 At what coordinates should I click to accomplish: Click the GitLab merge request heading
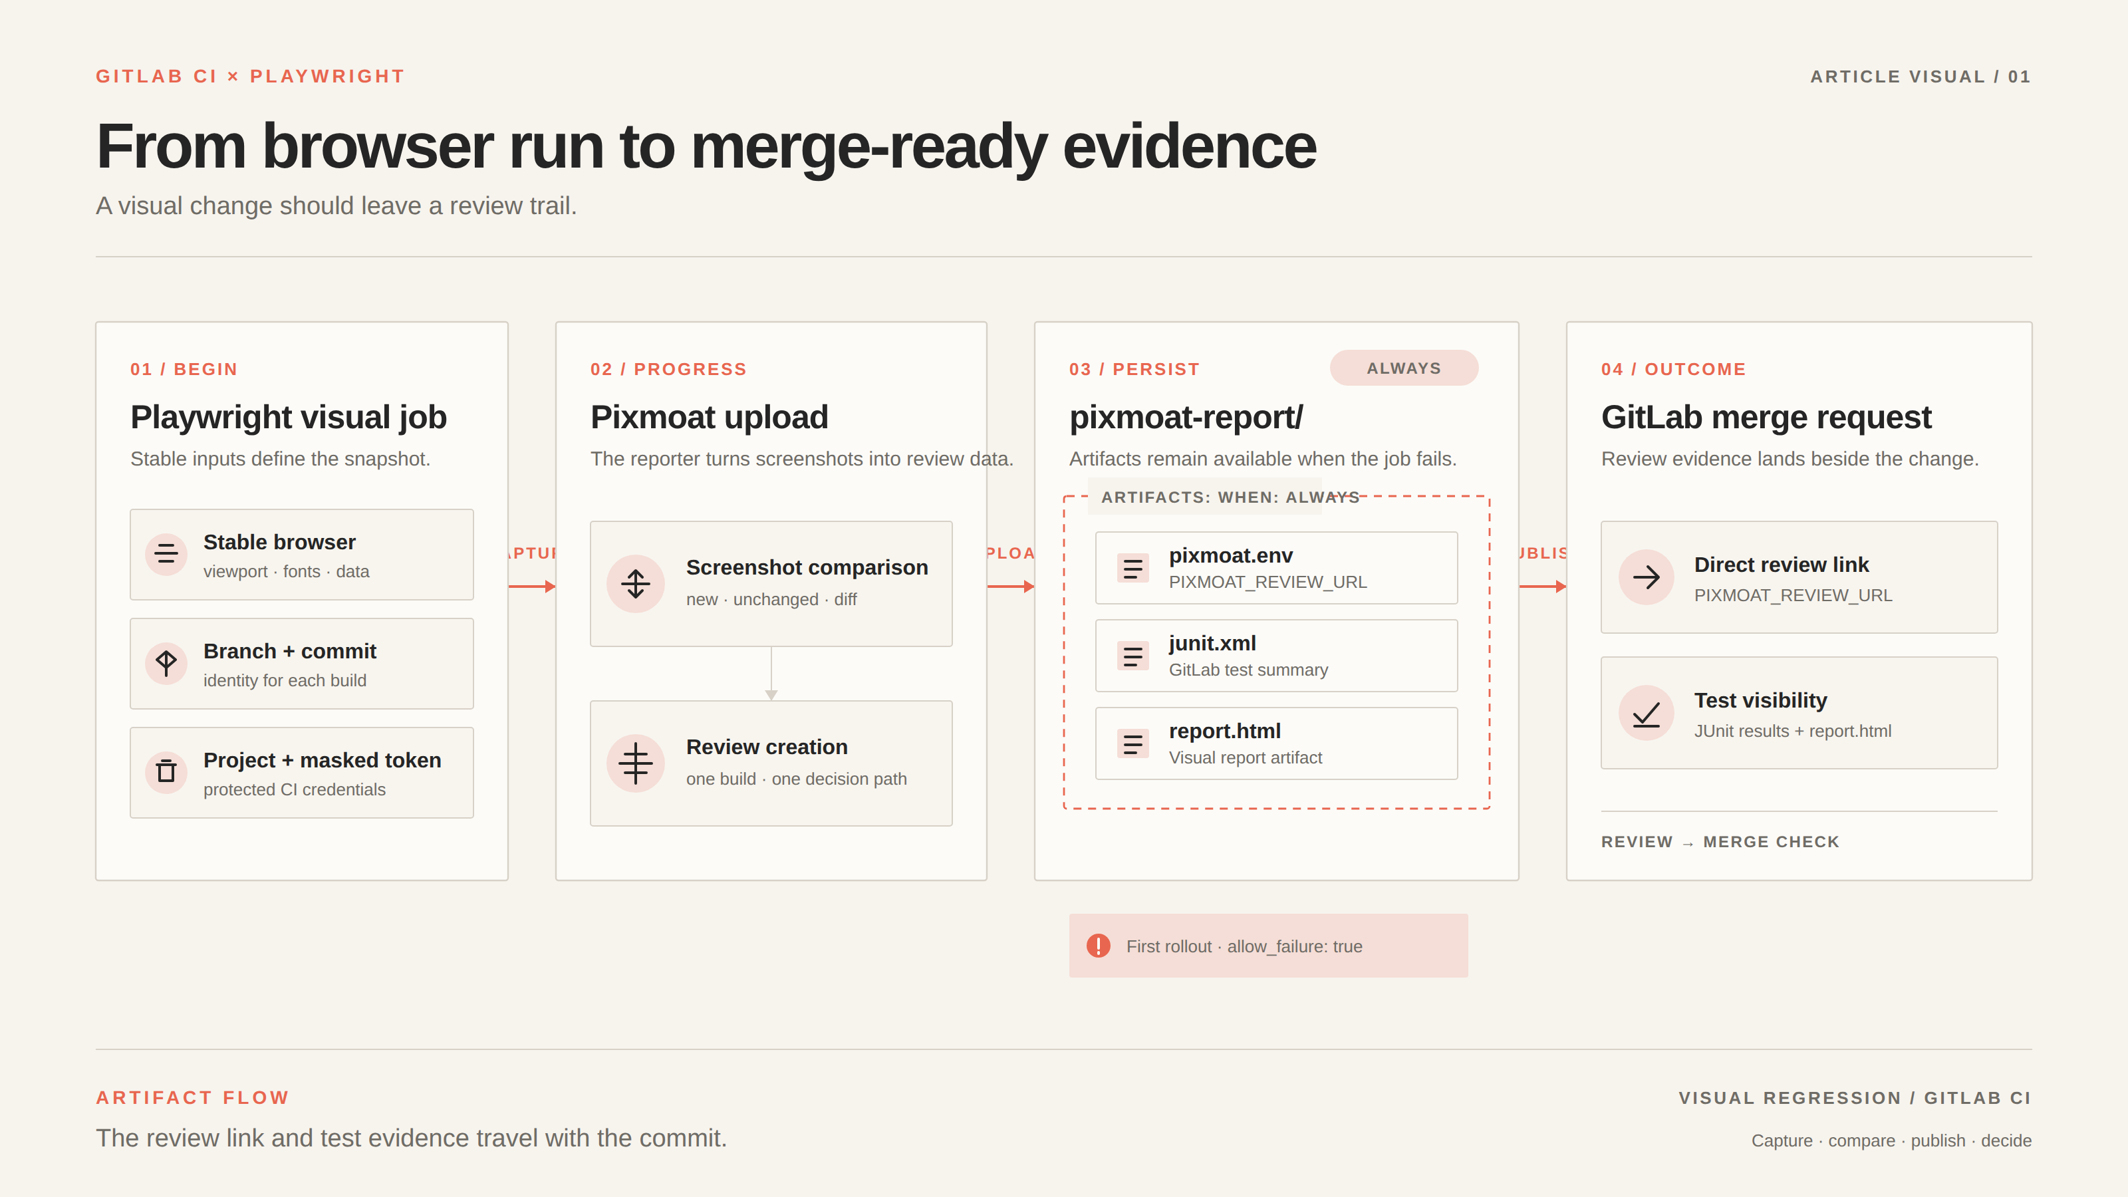pyautogui.click(x=1766, y=417)
